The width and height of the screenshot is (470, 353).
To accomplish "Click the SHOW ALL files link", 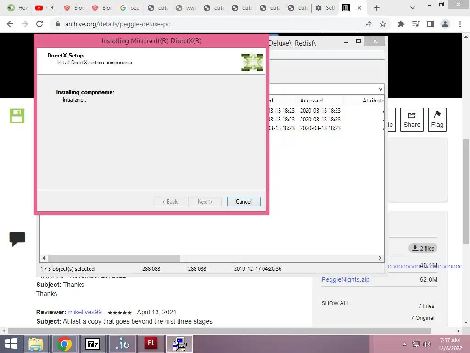I will pyautogui.click(x=335, y=303).
